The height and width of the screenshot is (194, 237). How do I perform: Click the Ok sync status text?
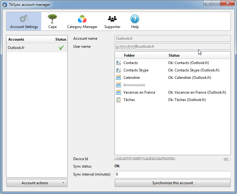tap(117, 166)
